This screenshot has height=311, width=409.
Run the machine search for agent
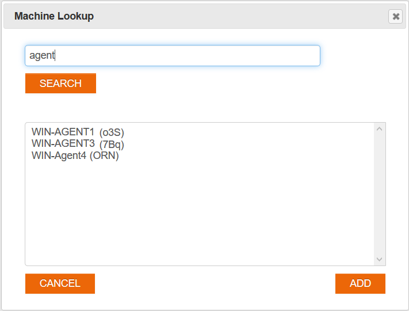click(x=60, y=84)
